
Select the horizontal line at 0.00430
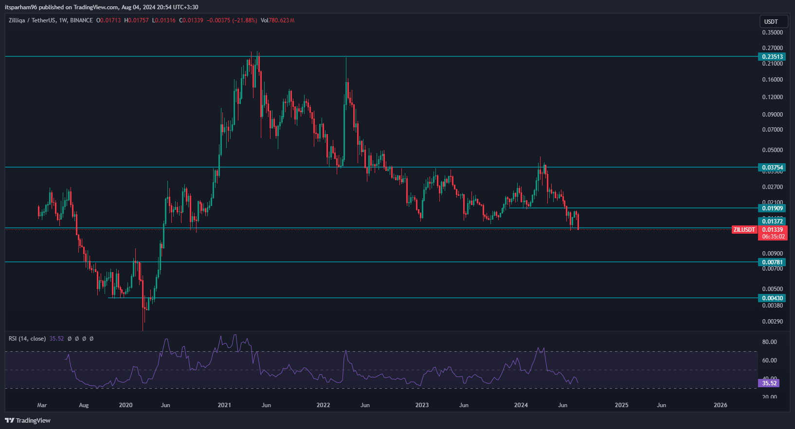click(x=433, y=298)
